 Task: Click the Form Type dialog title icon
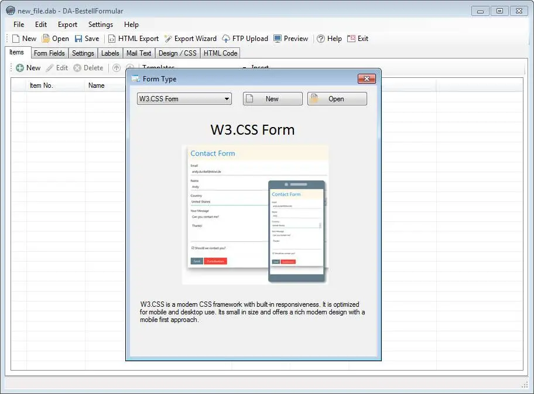[136, 79]
